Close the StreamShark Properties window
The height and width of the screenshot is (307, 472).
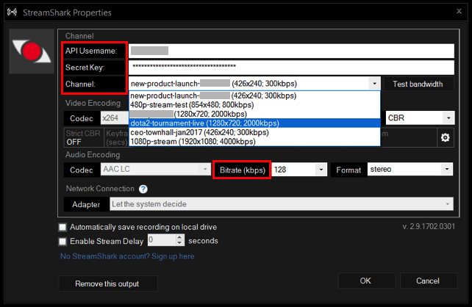coord(459,11)
